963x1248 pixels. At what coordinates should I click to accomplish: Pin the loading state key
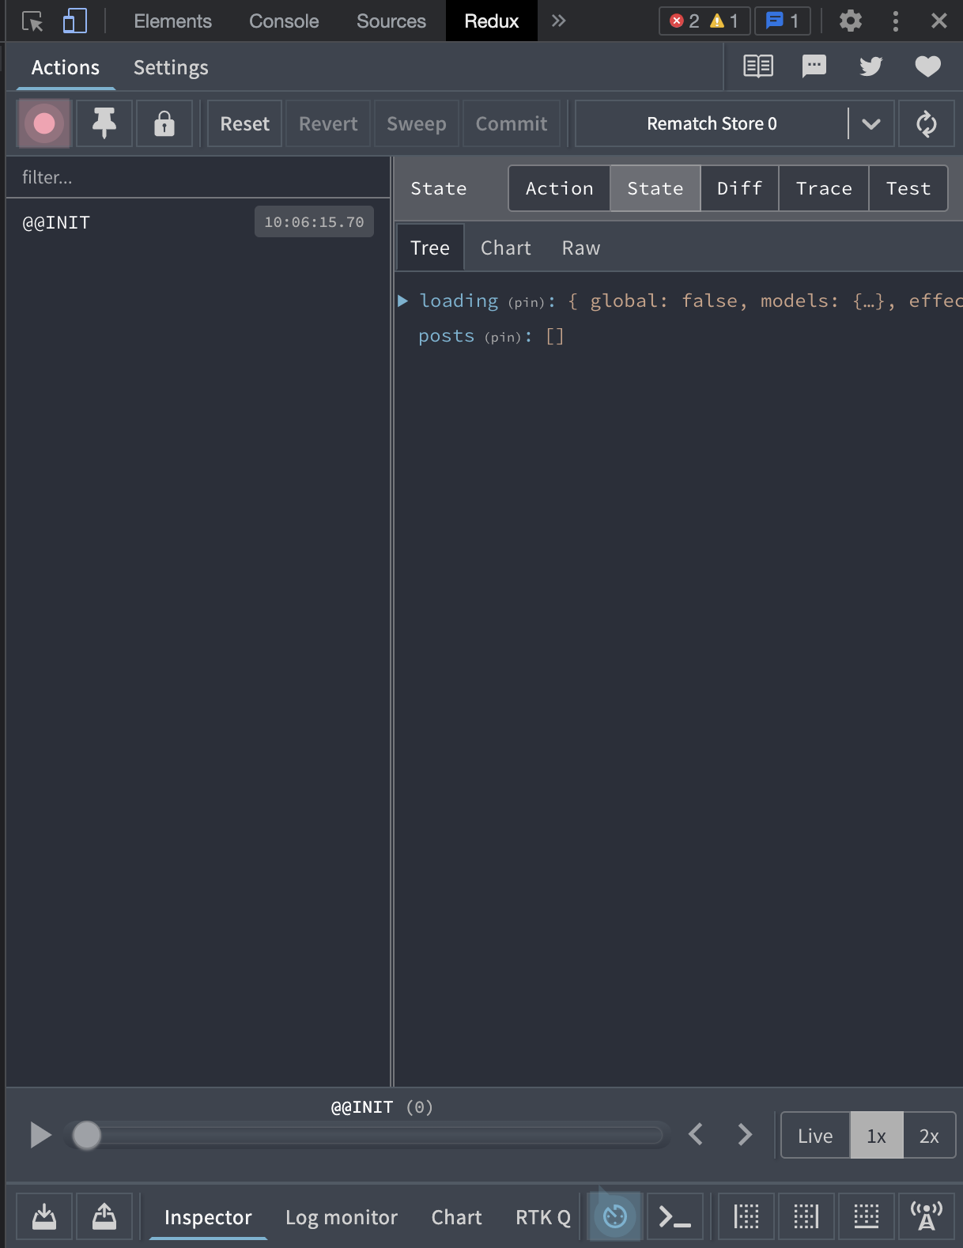pos(526,302)
